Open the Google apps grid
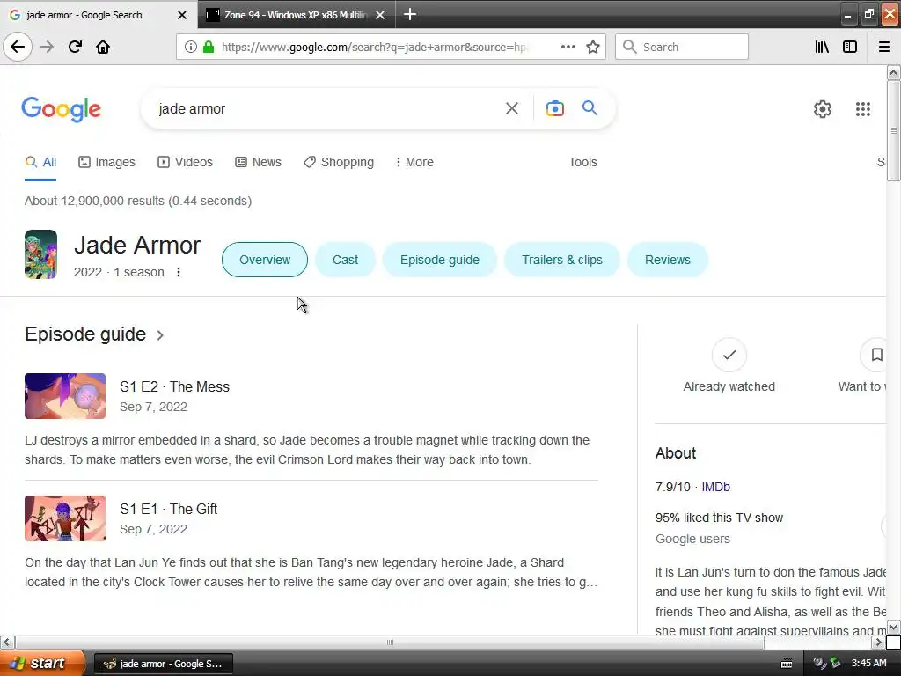901x676 pixels. 862,108
